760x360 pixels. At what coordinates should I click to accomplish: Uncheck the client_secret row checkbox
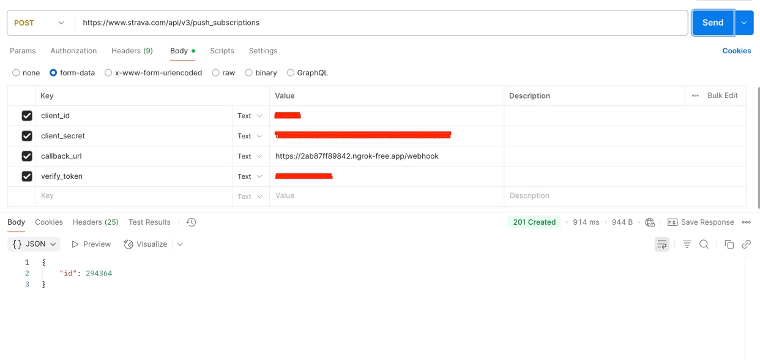tap(27, 136)
